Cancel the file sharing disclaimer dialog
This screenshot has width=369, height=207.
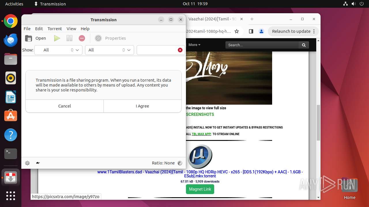coord(65,106)
